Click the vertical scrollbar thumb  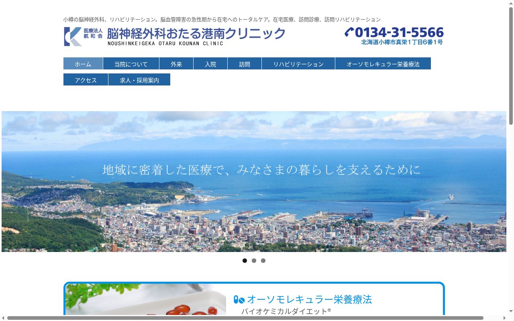pos(511,66)
